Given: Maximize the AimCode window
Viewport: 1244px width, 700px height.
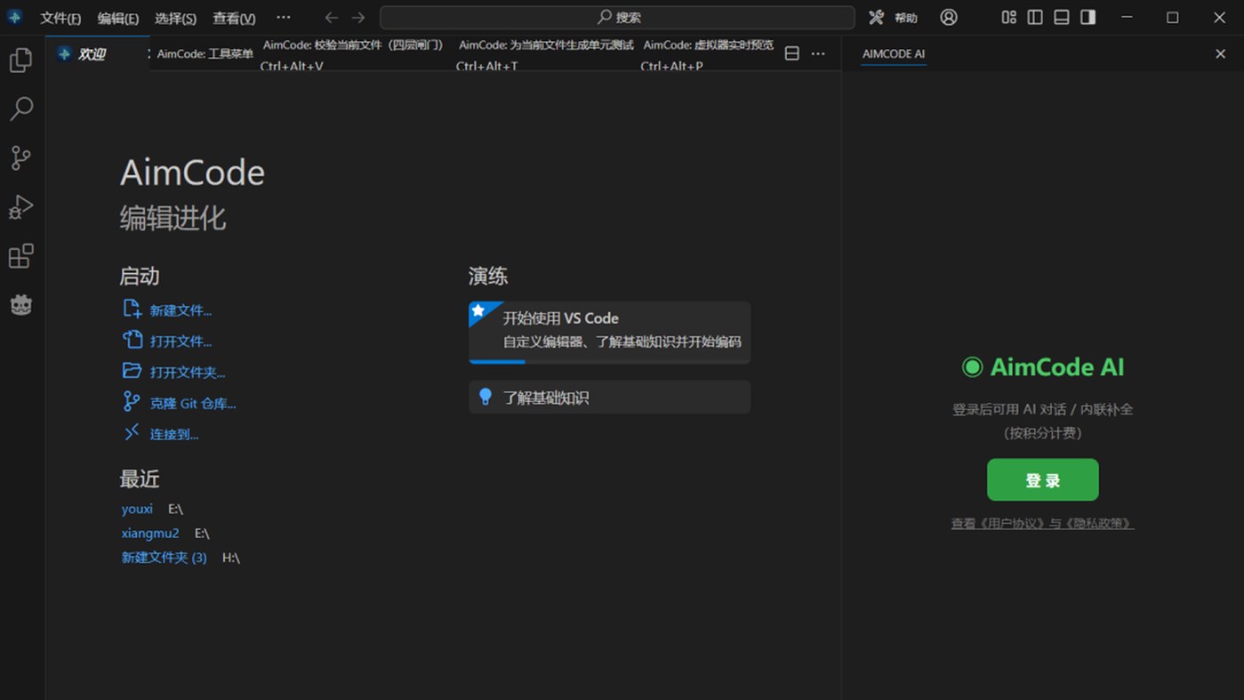Looking at the screenshot, I should pyautogui.click(x=1173, y=17).
